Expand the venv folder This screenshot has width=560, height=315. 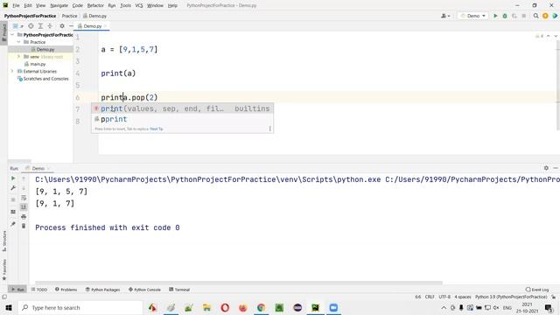(19, 56)
